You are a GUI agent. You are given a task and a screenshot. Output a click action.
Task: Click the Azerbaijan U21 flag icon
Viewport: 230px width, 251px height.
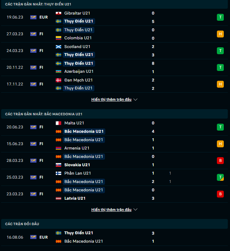(x=58, y=72)
